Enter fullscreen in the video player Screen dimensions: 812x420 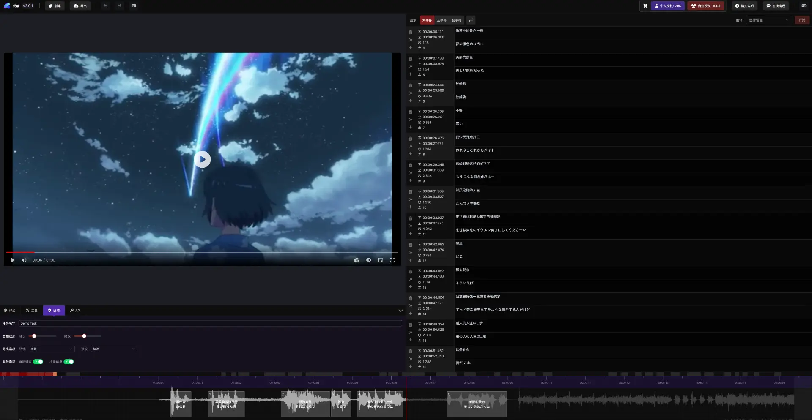click(392, 260)
